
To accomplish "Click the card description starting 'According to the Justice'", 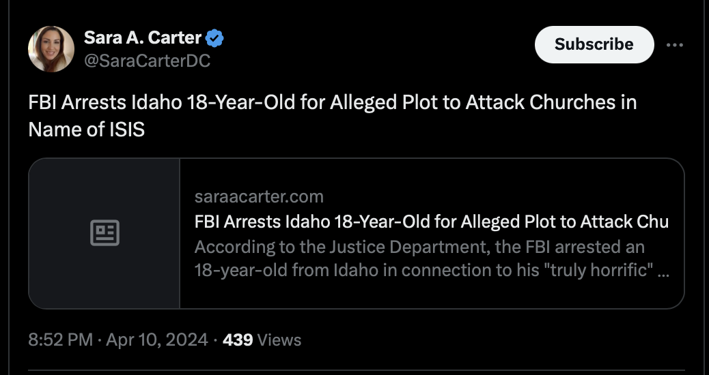I will pos(419,247).
